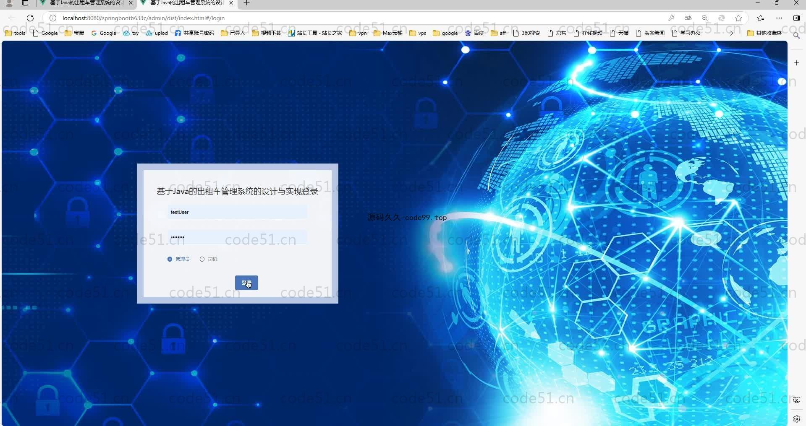Click the zoom out magnifier icon
This screenshot has width=806, height=426.
(705, 18)
